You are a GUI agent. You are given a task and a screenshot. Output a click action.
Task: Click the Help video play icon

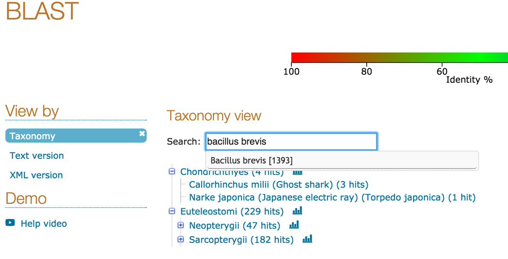pyautogui.click(x=10, y=223)
